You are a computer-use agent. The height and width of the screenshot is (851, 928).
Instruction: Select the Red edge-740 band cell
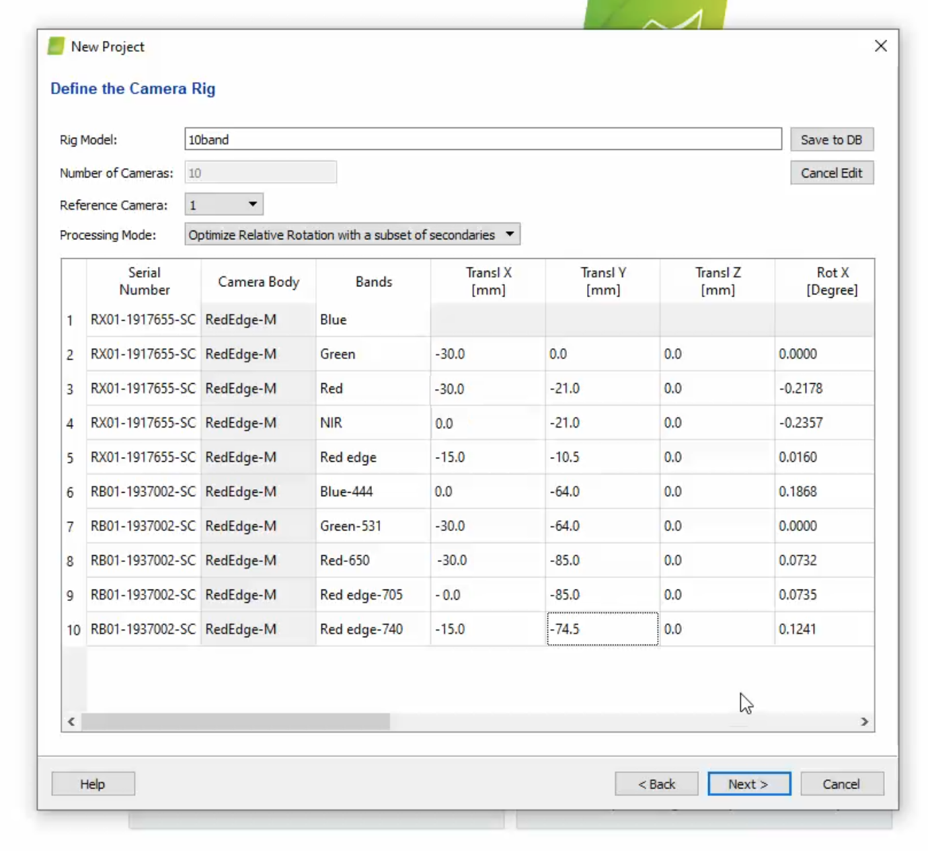click(x=373, y=629)
